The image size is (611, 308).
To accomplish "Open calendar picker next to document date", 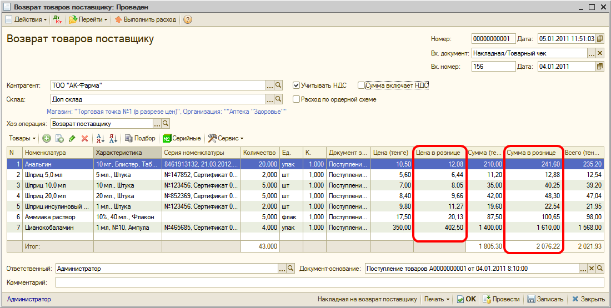I will [x=600, y=39].
